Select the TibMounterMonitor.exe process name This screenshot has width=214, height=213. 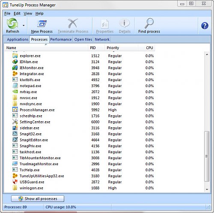click(40, 158)
